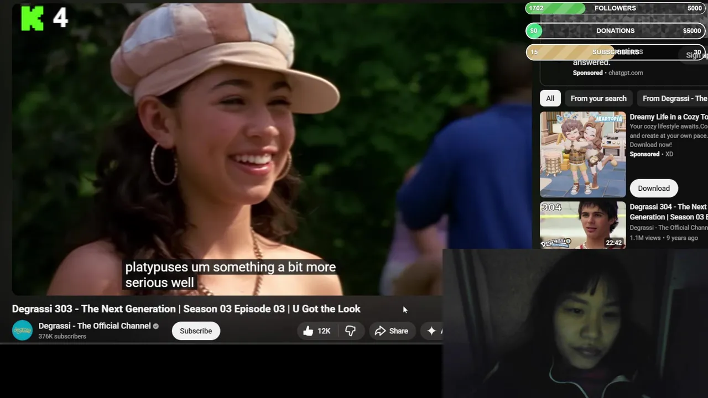Open Dreamy Life in a Cozy Town ad title
Image resolution: width=708 pixels, height=398 pixels.
coord(668,117)
